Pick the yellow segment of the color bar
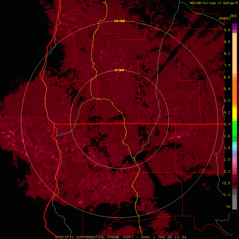Image resolution: width=239 pixels, height=239 pixels. click(x=234, y=114)
